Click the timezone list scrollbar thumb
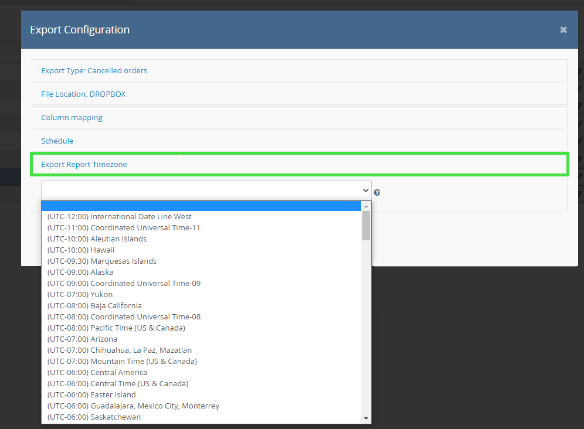 pos(366,226)
